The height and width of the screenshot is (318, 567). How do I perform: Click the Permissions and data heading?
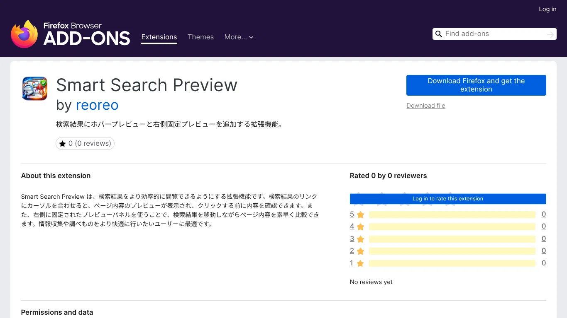pos(57,312)
